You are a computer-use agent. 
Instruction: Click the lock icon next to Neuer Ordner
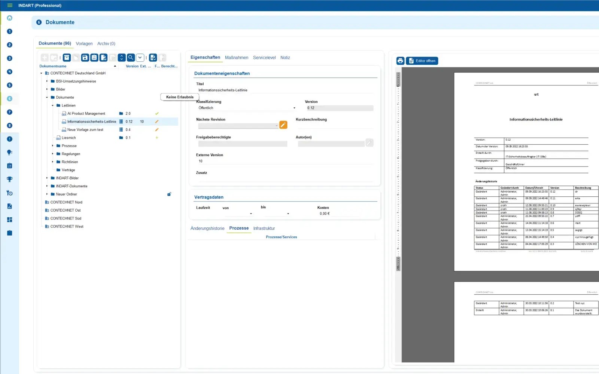point(169,194)
